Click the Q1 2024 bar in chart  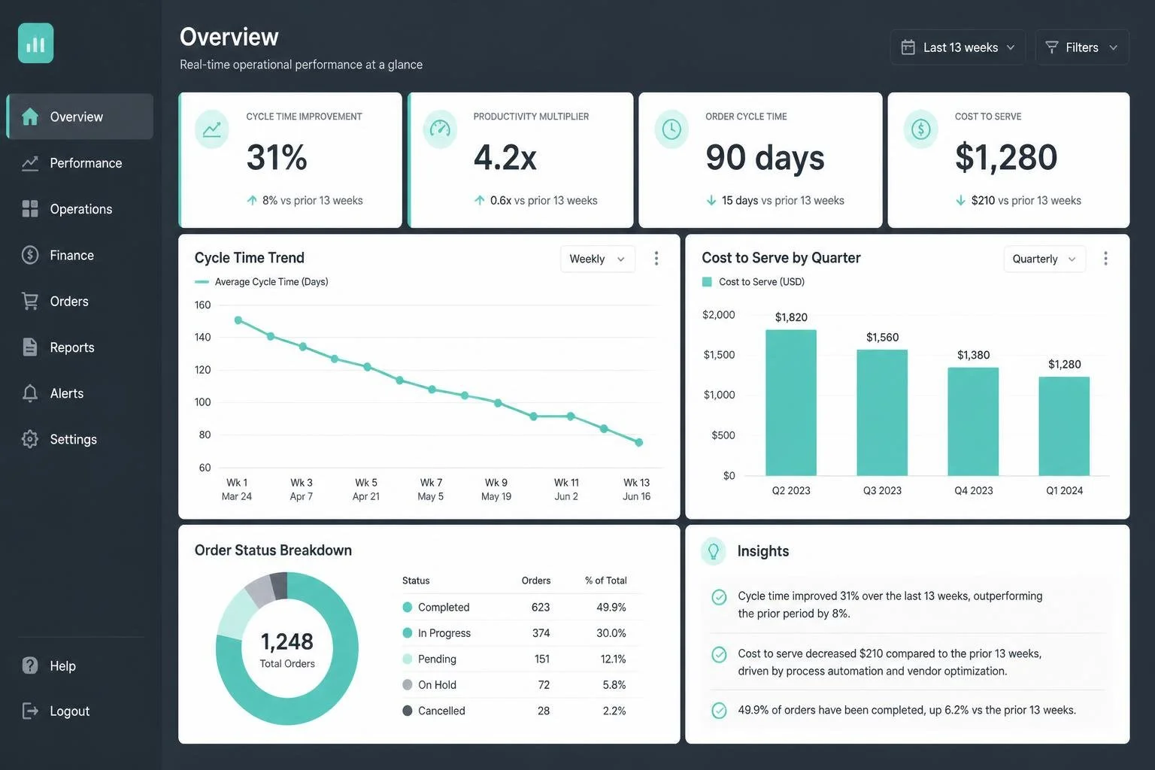(x=1064, y=426)
